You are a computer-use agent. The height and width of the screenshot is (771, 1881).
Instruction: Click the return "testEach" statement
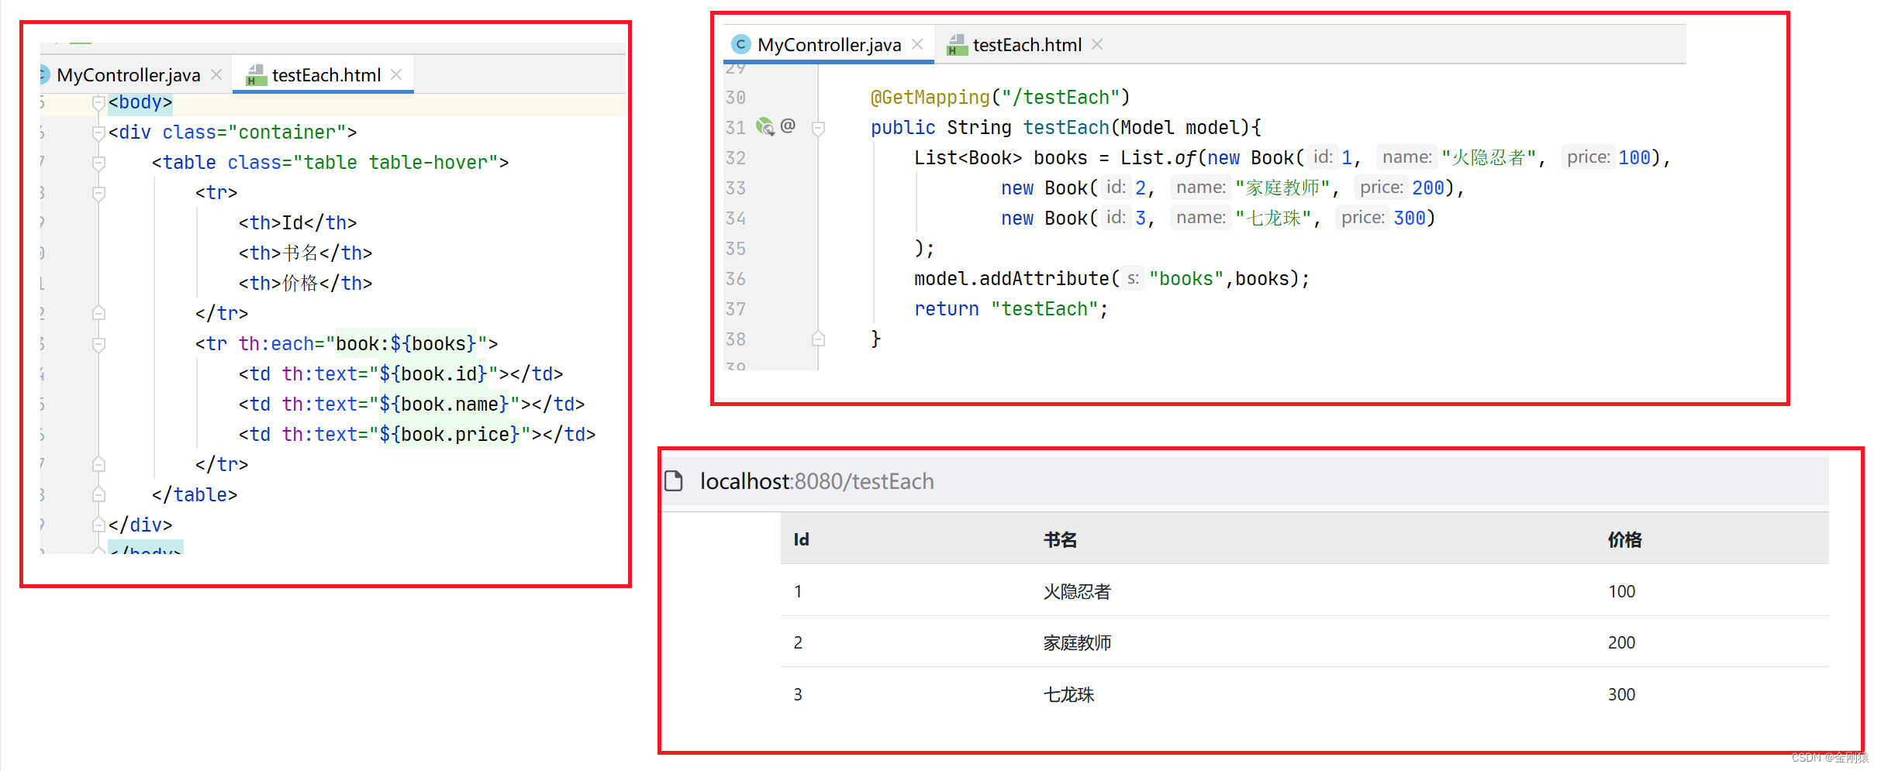coord(1011,309)
